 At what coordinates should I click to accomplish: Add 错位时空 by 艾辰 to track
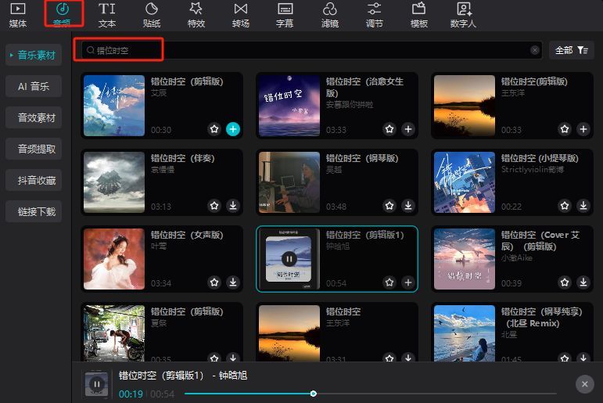pyautogui.click(x=232, y=129)
